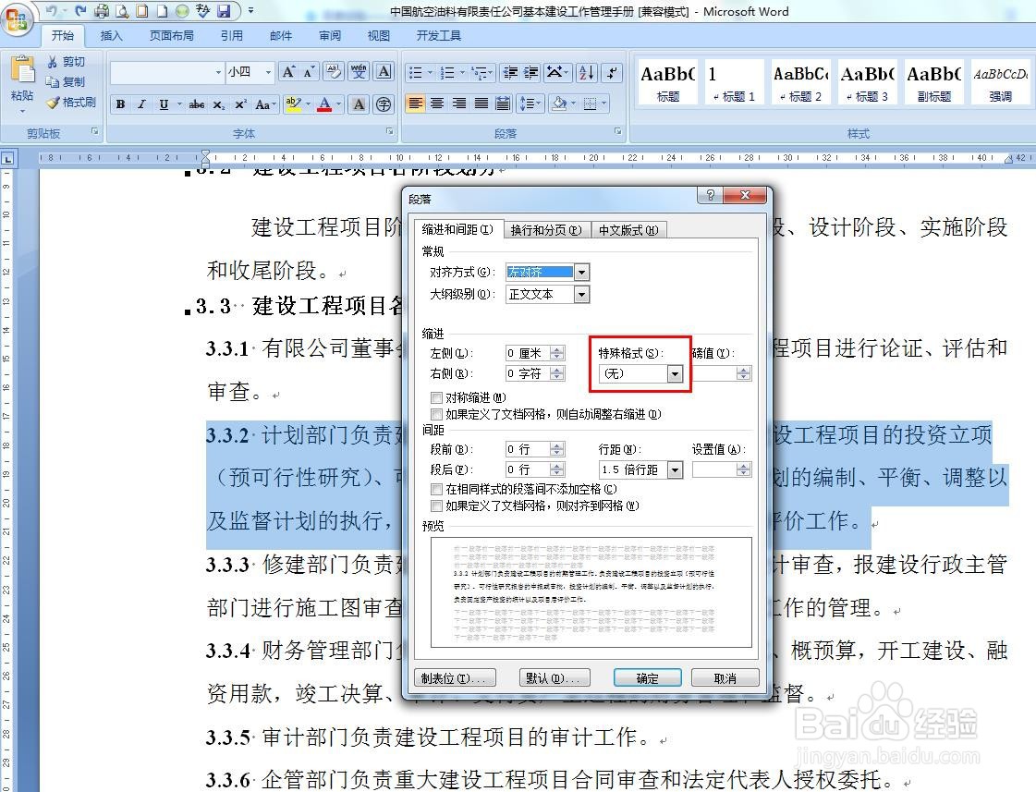Open the font name dropdown arrow
The width and height of the screenshot is (1036, 792).
(x=218, y=72)
